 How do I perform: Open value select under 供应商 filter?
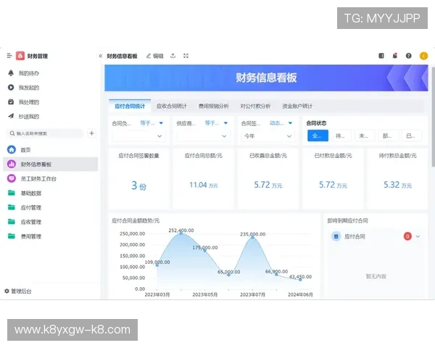202,136
